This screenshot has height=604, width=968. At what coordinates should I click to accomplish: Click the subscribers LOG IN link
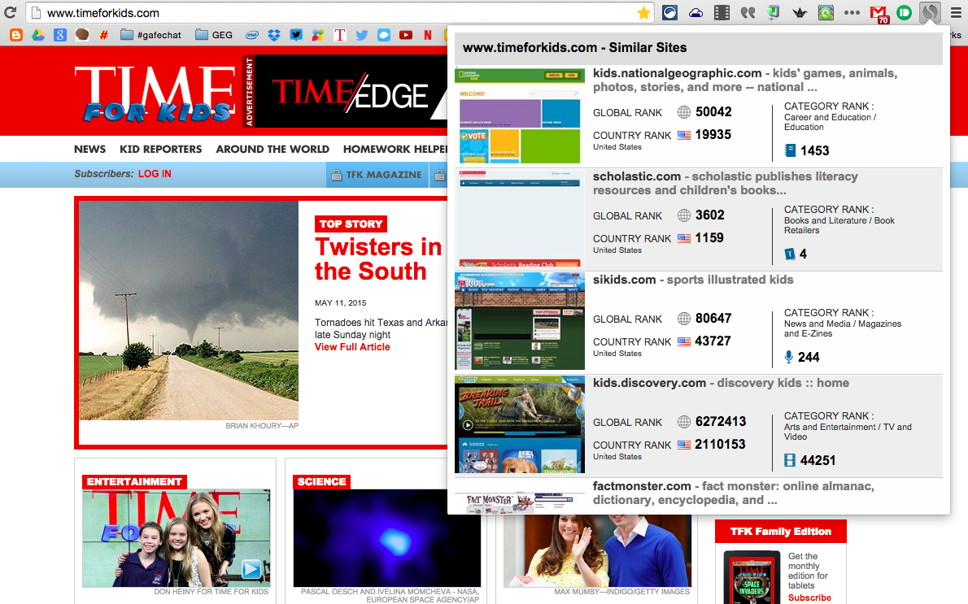[155, 174]
